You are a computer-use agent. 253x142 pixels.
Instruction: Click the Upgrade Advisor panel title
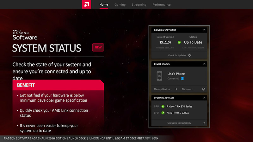click(x=164, y=98)
